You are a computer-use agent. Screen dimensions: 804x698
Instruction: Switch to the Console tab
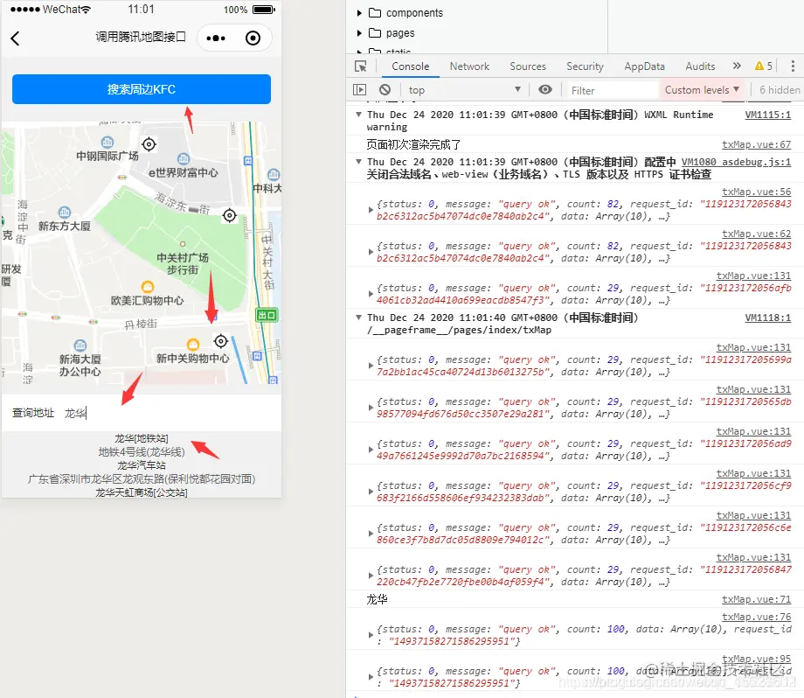pyautogui.click(x=410, y=66)
